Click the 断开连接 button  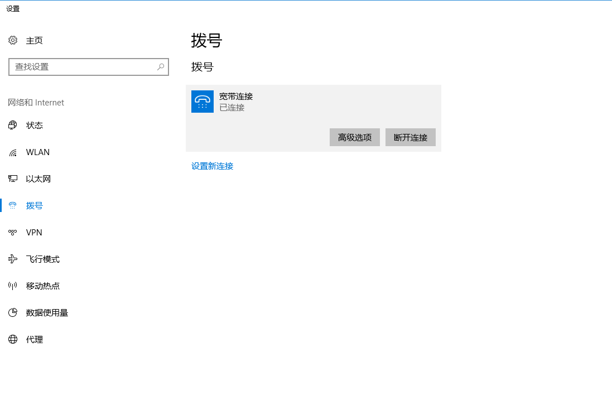click(411, 137)
